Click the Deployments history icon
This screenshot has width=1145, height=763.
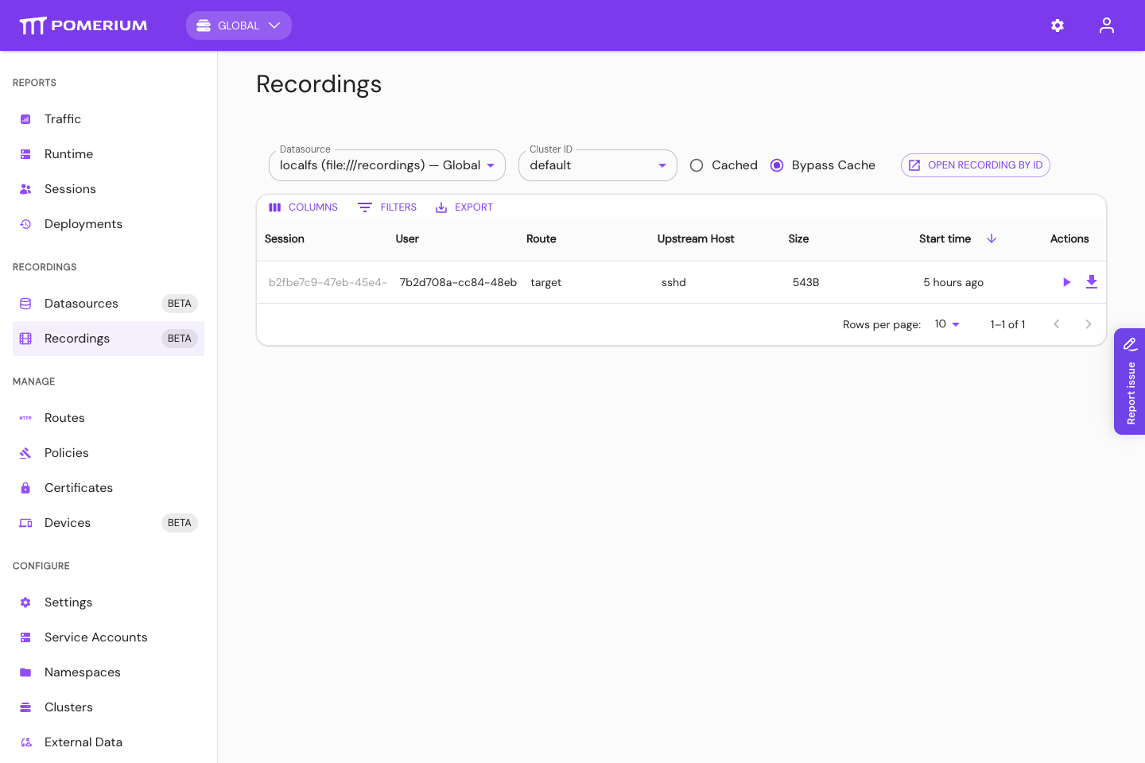point(25,224)
